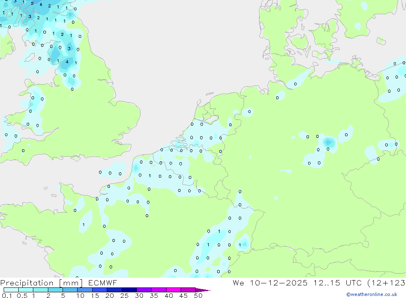Select the 35–40 mm purple legend swatch
The width and height of the screenshot is (406, 298).
pos(158,290)
